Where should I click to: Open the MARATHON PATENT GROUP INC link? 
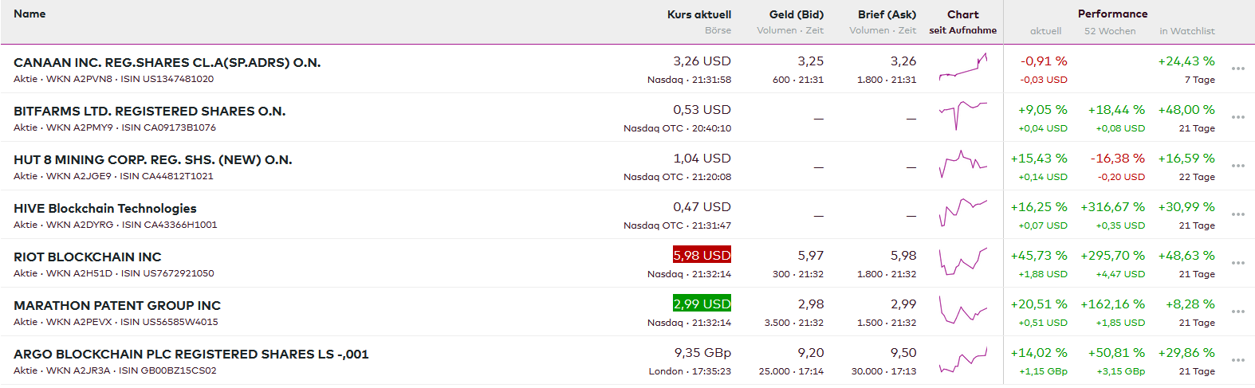(117, 305)
